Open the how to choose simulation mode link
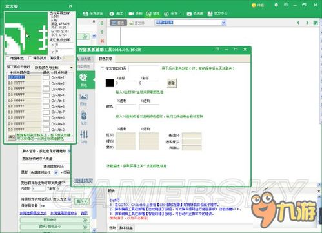This screenshot has width=322, height=233. pyautogui.click(x=33, y=213)
